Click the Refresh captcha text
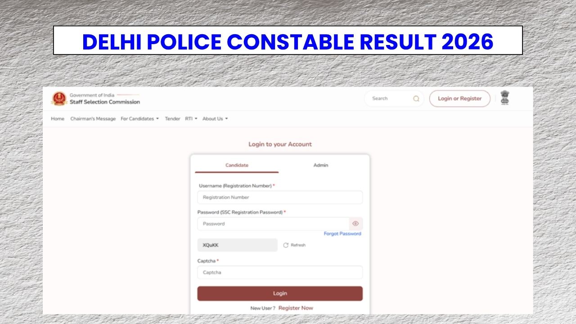Image resolution: width=576 pixels, height=324 pixels. [298, 245]
